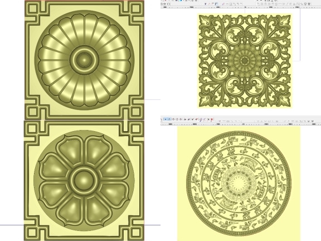Select the square floral scrollwork relief
The width and height of the screenshot is (321, 241).
[245, 61]
